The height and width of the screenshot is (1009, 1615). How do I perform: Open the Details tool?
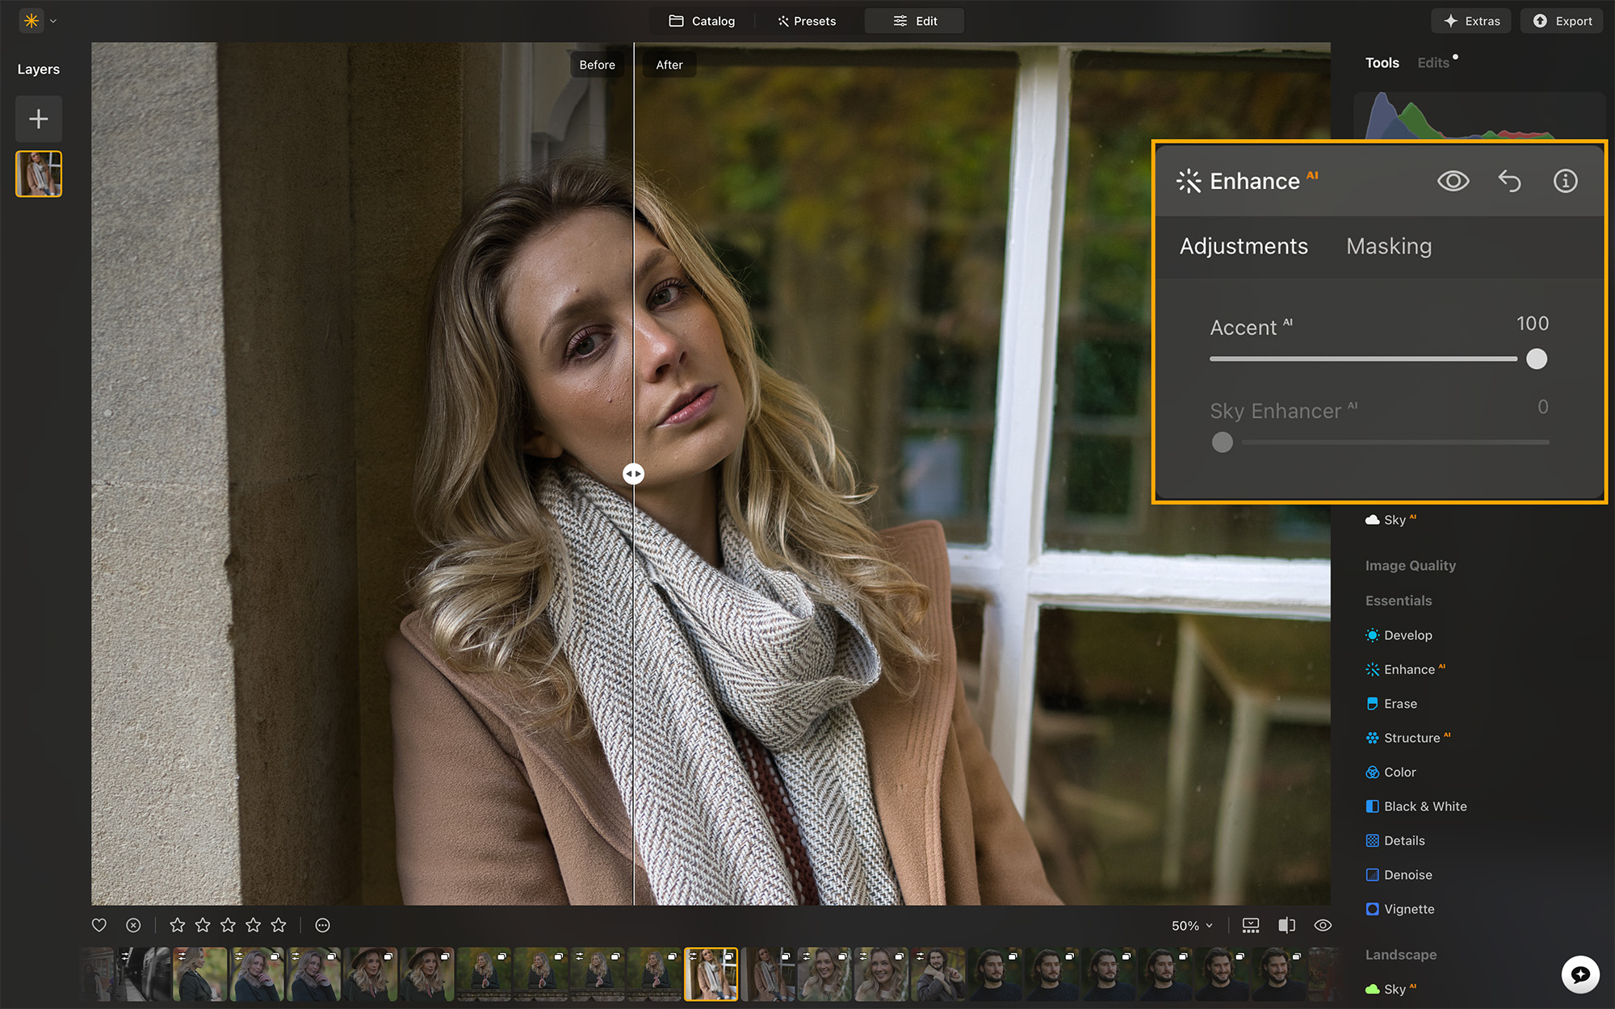coord(1395,840)
